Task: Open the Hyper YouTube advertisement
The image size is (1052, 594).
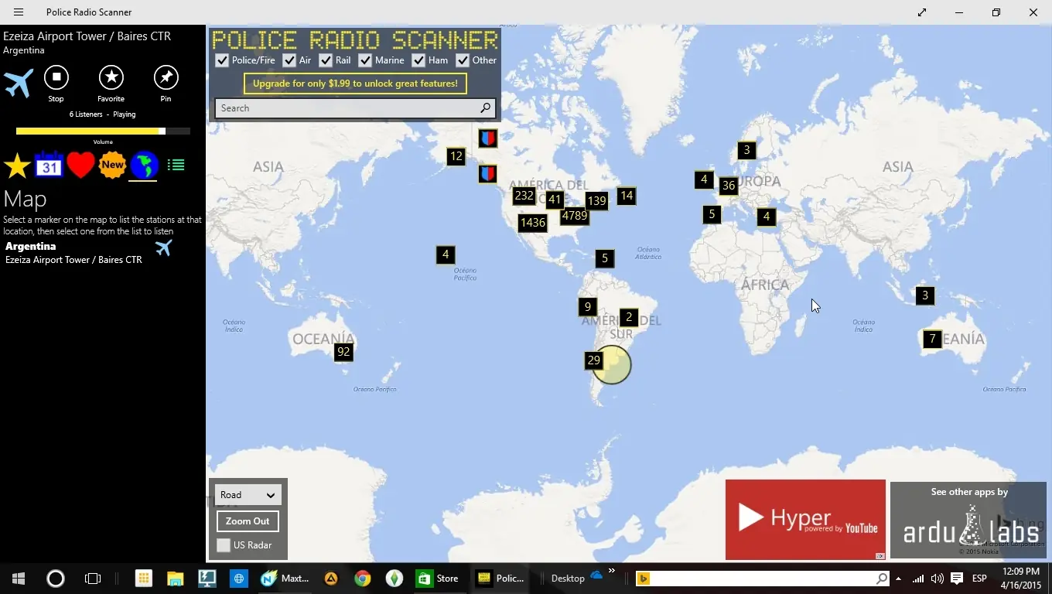Action: (805, 519)
